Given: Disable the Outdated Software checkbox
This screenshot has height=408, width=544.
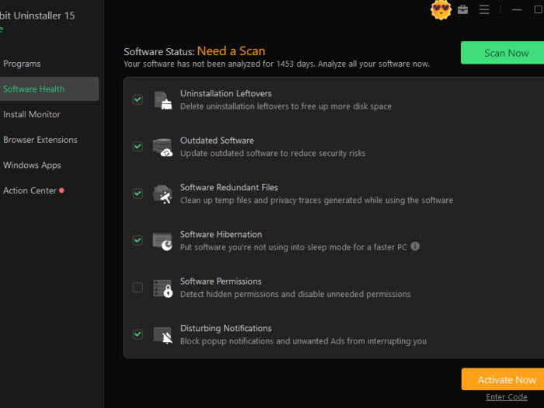Looking at the screenshot, I should [x=138, y=146].
